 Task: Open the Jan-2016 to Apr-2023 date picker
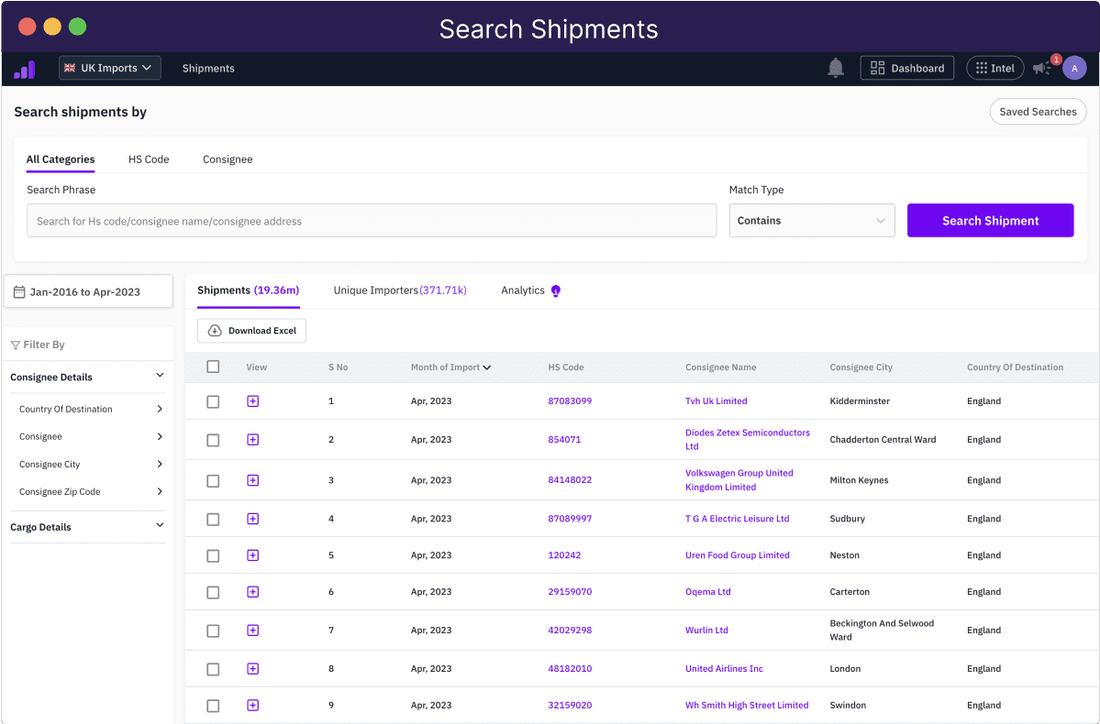click(x=88, y=291)
